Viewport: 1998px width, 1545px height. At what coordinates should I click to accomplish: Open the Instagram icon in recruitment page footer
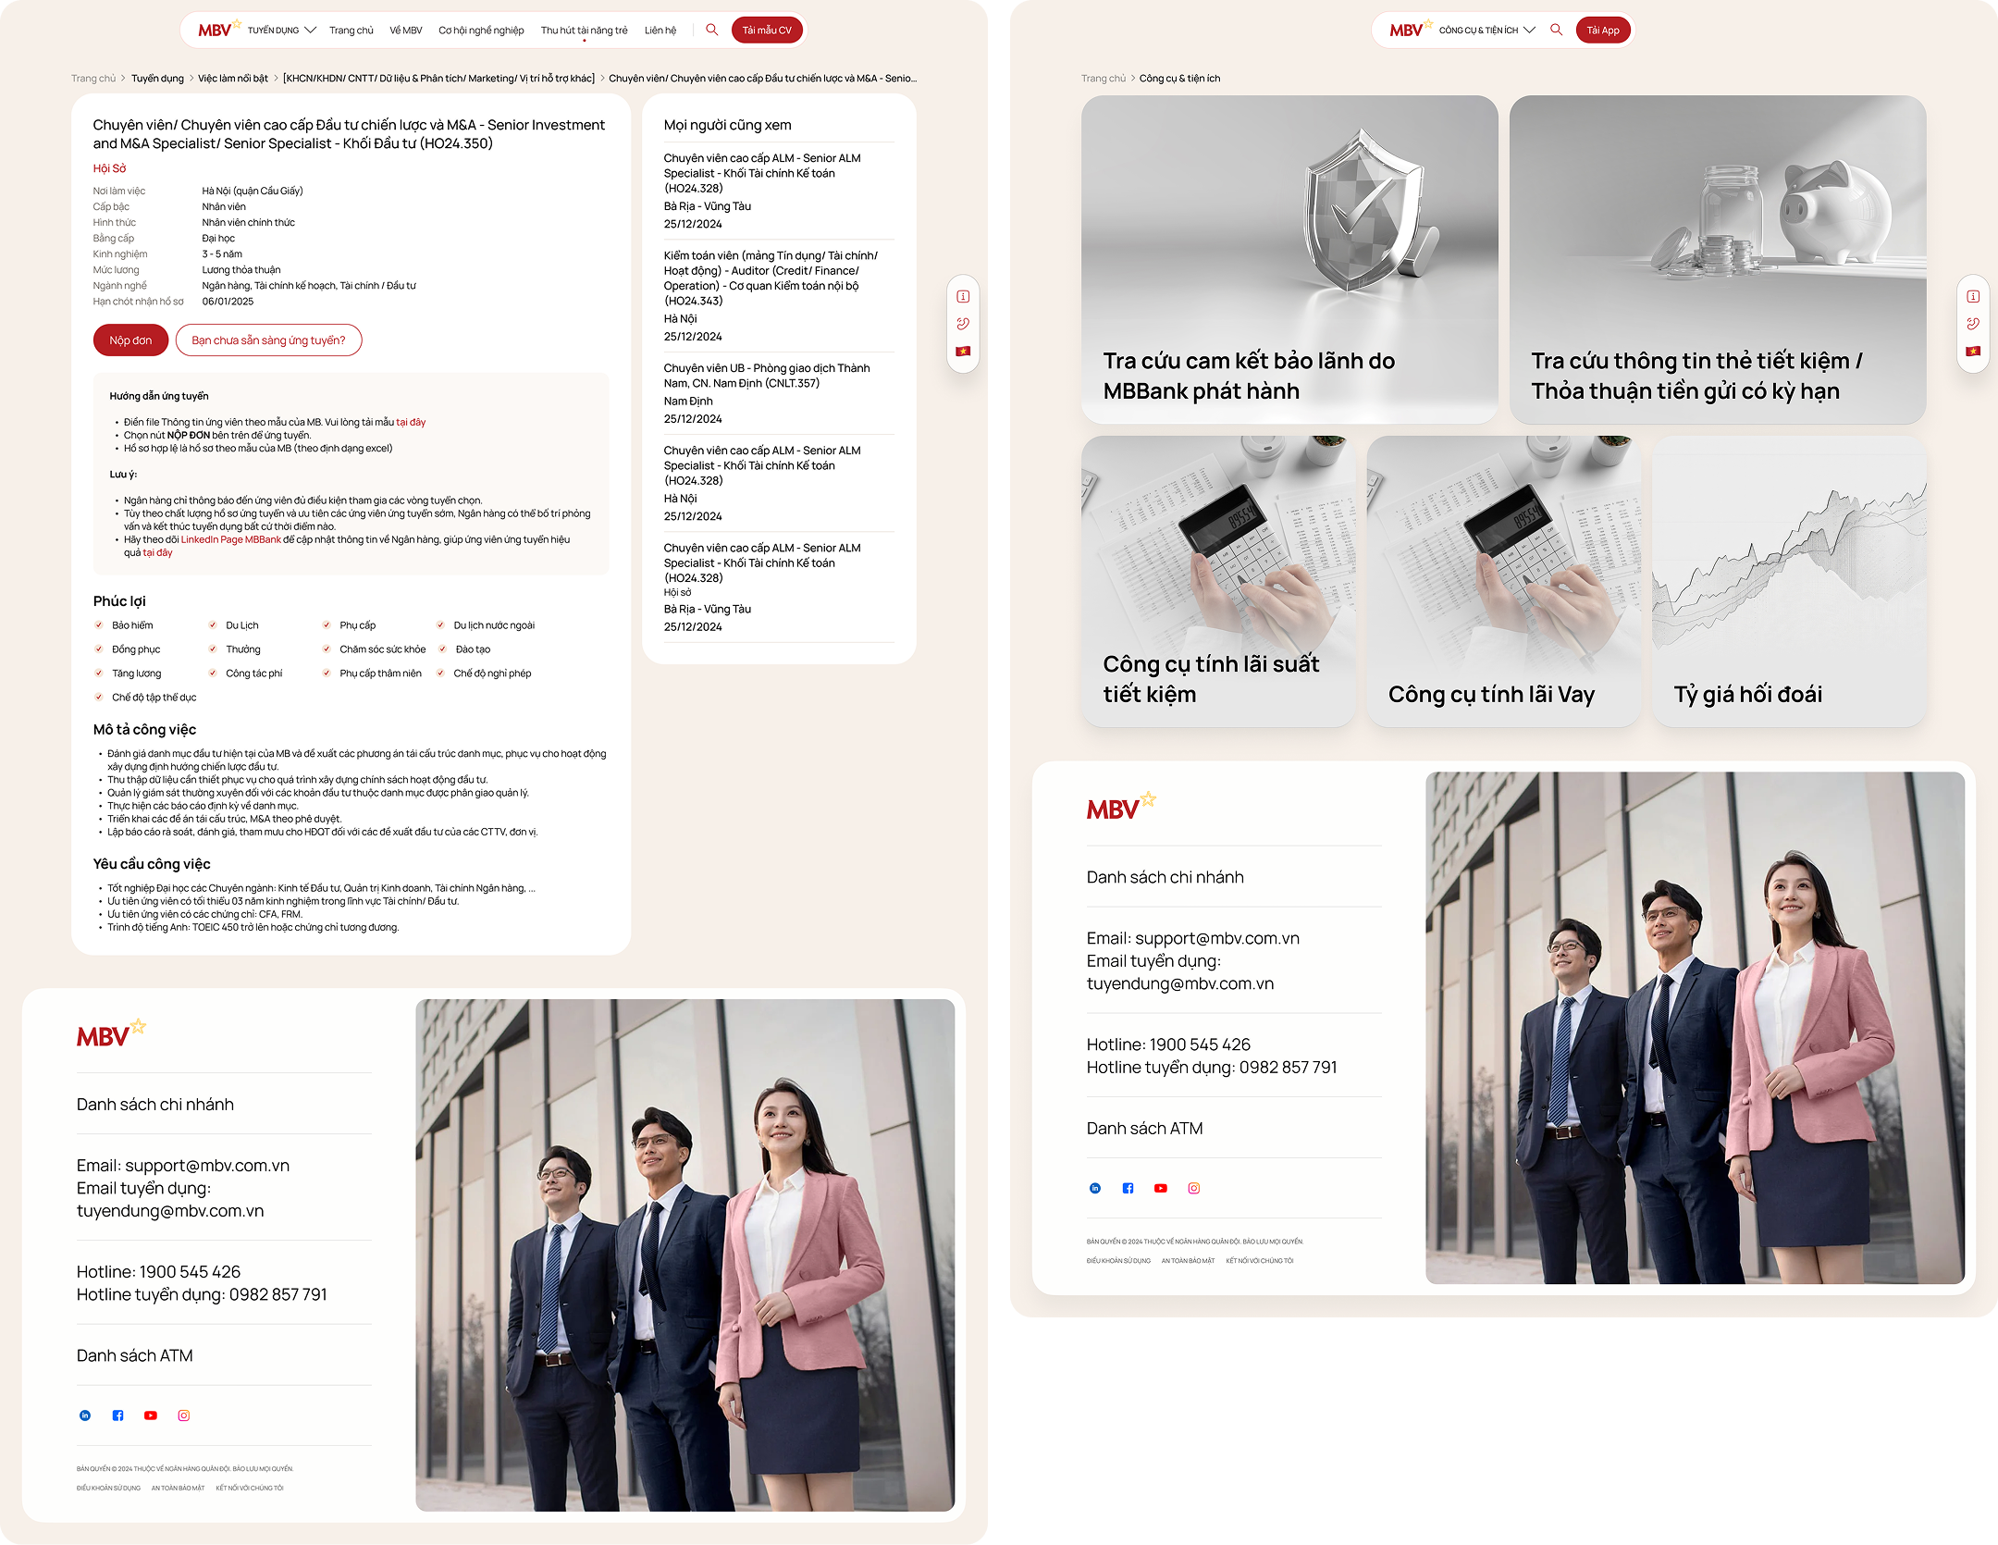click(184, 1415)
